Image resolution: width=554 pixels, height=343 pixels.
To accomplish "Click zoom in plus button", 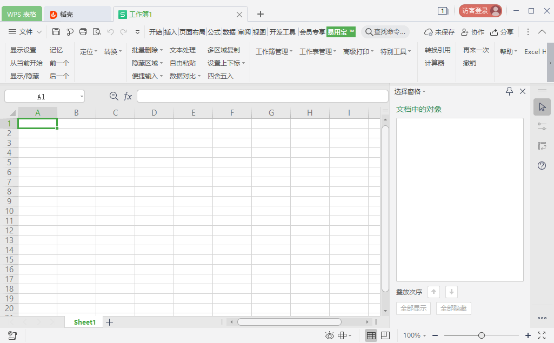I will tap(528, 335).
